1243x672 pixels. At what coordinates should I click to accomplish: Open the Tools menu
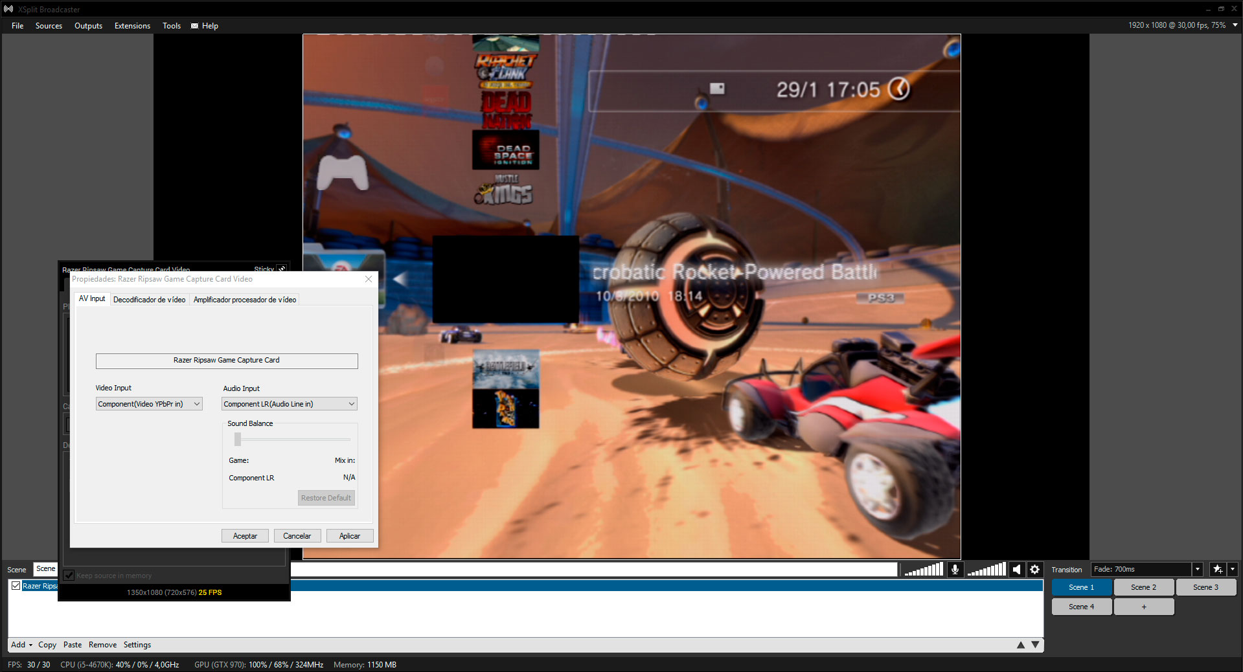coord(172,26)
